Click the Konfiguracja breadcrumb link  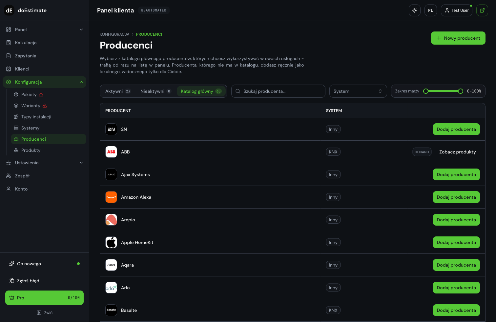coord(114,34)
